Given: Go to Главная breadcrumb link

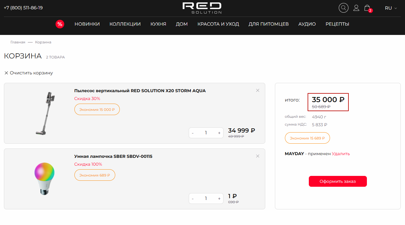Looking at the screenshot, I should (x=18, y=42).
